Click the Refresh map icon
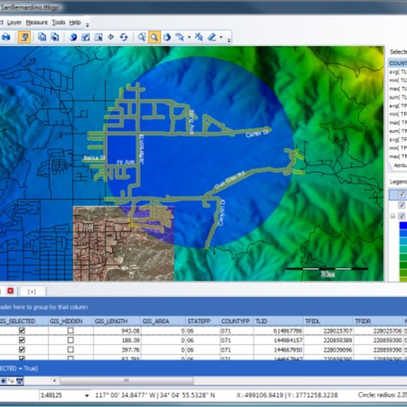 (x=125, y=37)
